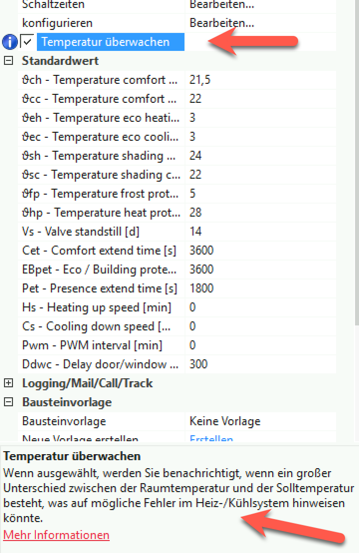Select the Keine Vorlage template field
This screenshot has height=553, width=359.
[x=225, y=421]
